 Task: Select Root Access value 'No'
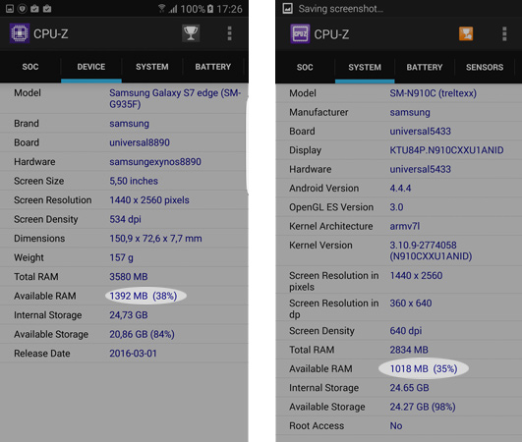click(x=396, y=425)
